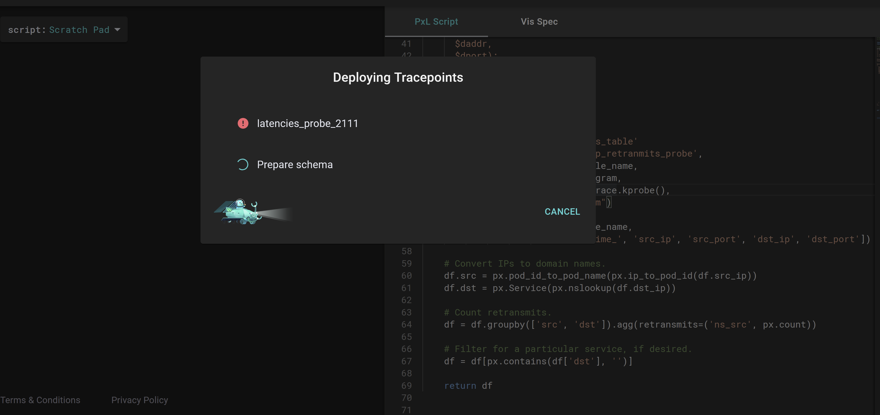Click the latencies_probe_2111 tracepoint entry
This screenshot has width=880, height=415.
click(307, 123)
